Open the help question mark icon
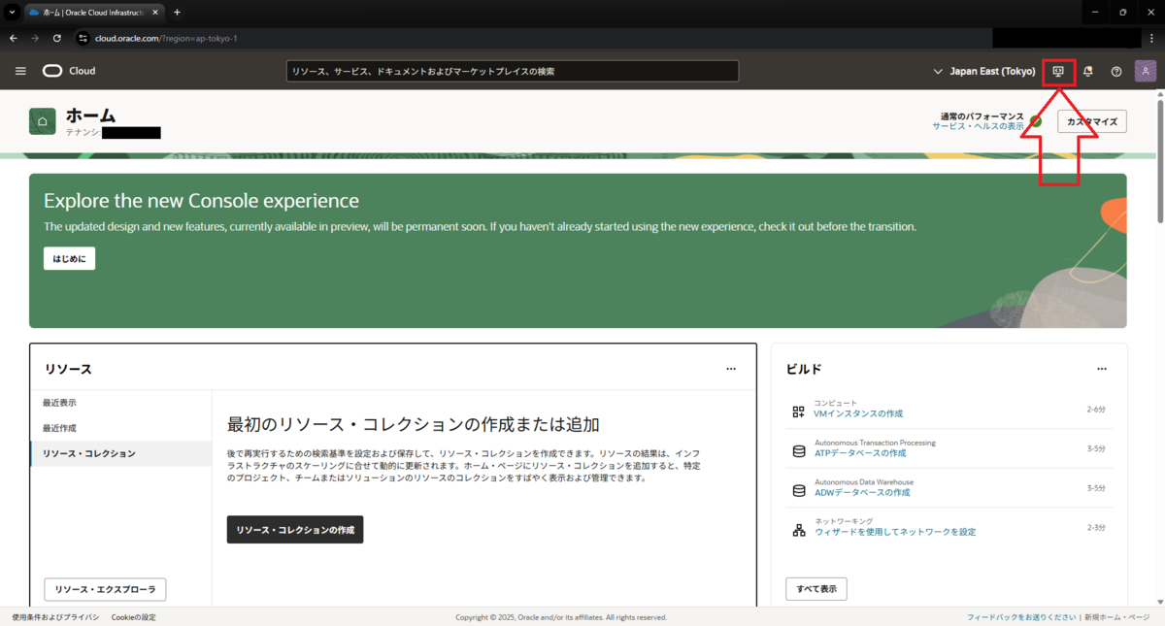Screen dimensions: 1165x626 tap(1116, 71)
